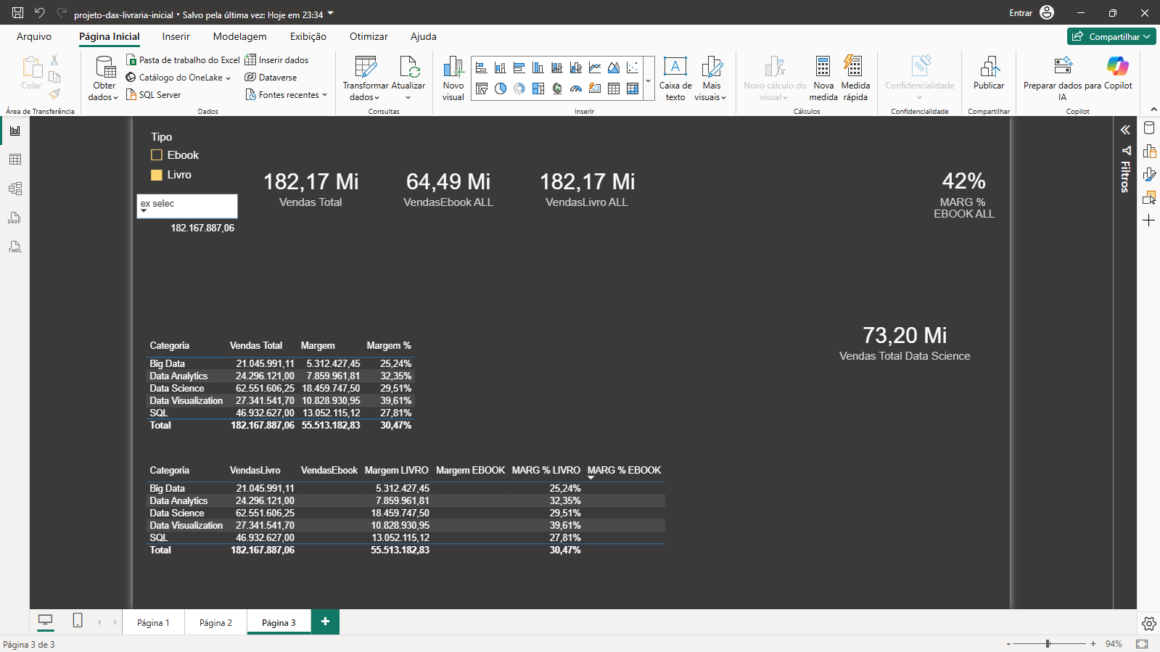Open the Build visual pane icon

[x=1149, y=151]
